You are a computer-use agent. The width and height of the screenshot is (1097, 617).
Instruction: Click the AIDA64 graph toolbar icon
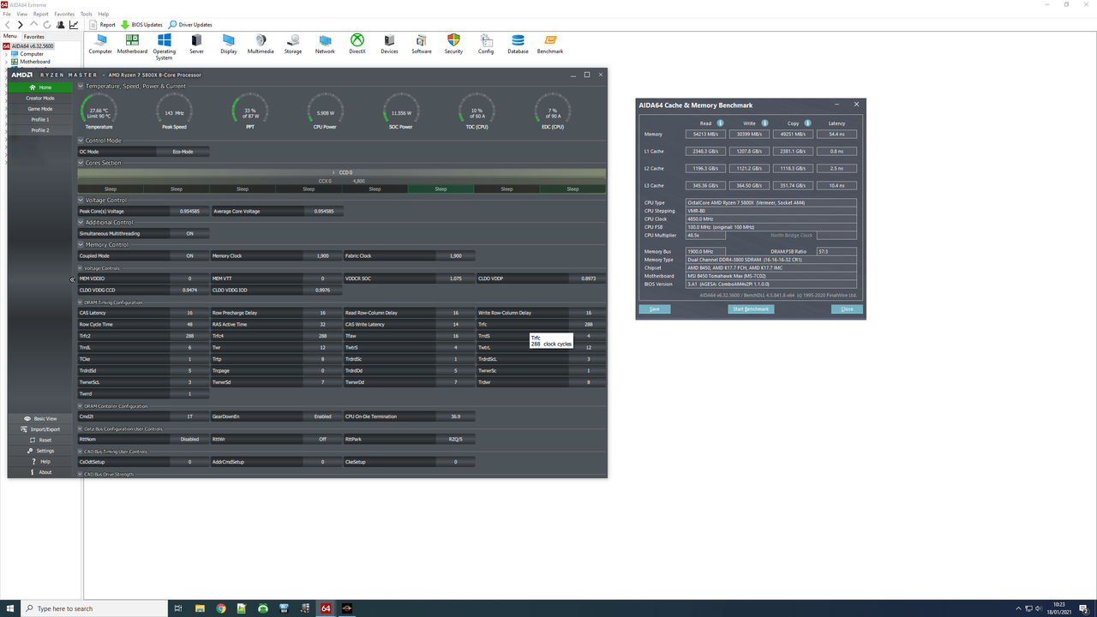74,25
